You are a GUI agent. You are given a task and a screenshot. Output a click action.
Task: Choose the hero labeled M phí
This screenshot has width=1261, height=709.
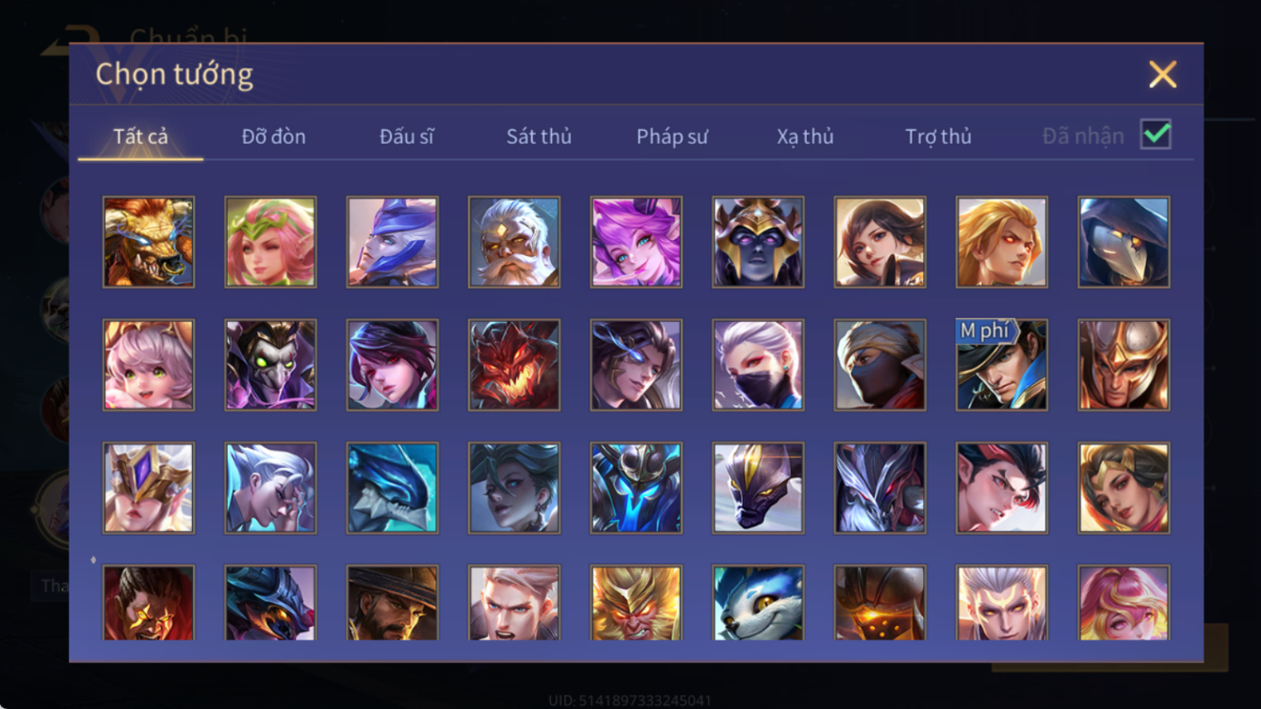click(x=1002, y=365)
